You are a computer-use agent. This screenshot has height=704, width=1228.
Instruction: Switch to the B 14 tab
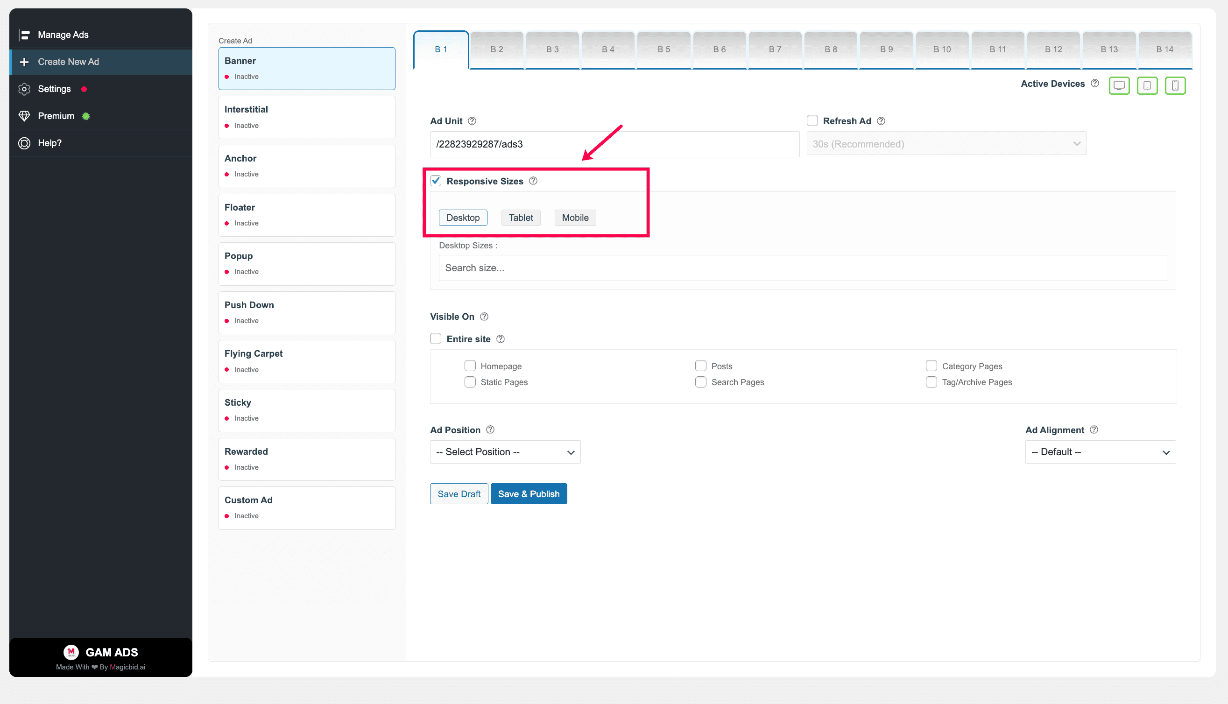(x=1164, y=49)
